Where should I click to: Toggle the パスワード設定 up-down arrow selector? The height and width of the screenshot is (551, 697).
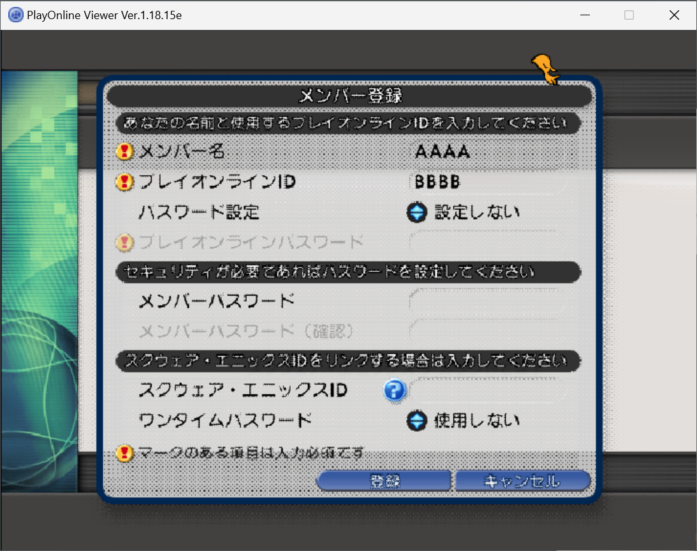pyautogui.click(x=416, y=212)
